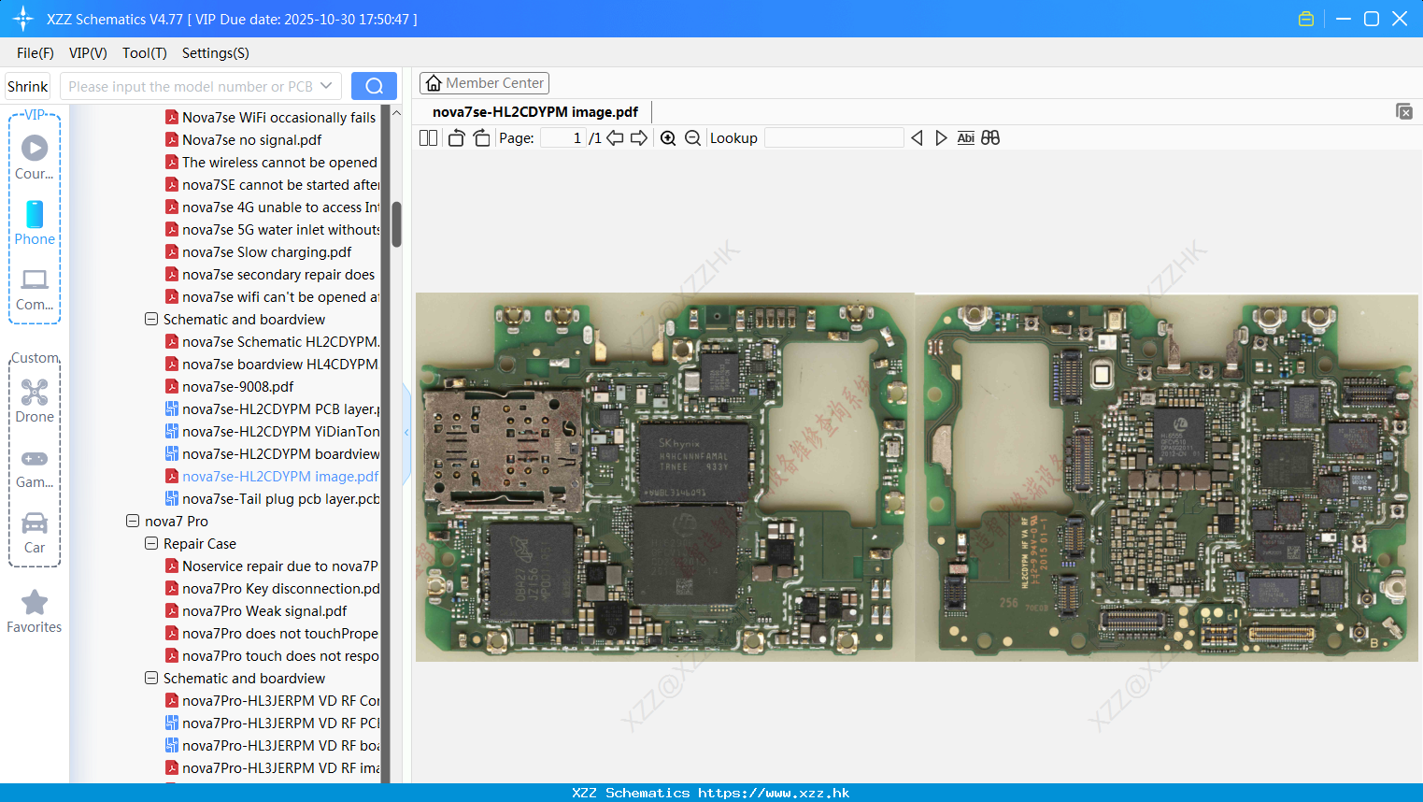Open nova7se-HL2CDYPM boardview file
The height and width of the screenshot is (802, 1423).
pyautogui.click(x=279, y=453)
